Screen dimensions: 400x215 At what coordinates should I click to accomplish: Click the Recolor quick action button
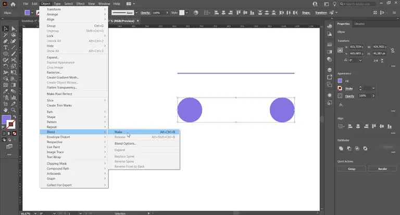[x=382, y=169]
